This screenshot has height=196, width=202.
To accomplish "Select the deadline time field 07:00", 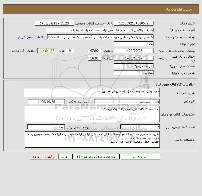I will pos(94,51).
